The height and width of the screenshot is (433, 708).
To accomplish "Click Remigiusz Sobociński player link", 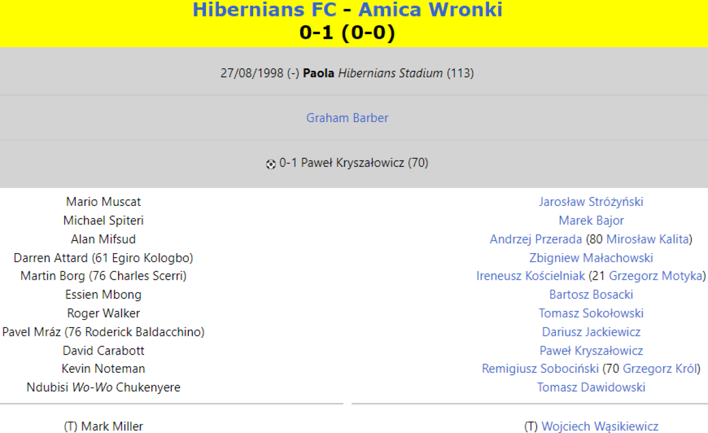I will point(540,369).
